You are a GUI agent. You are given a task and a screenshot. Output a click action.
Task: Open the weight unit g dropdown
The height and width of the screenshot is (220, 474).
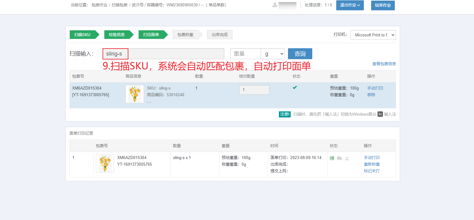273,54
